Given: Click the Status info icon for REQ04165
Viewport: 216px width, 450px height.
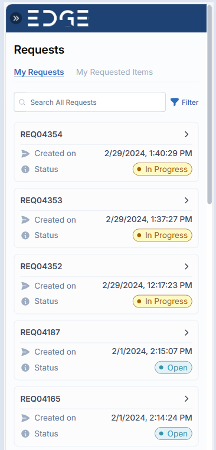Looking at the screenshot, I should click(x=25, y=434).
